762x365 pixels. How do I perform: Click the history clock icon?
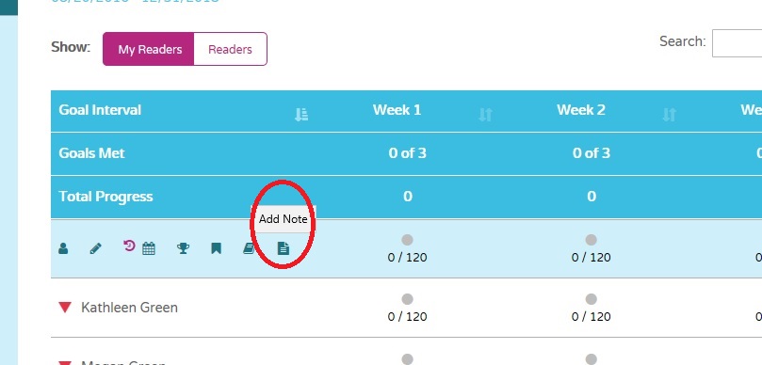point(129,246)
